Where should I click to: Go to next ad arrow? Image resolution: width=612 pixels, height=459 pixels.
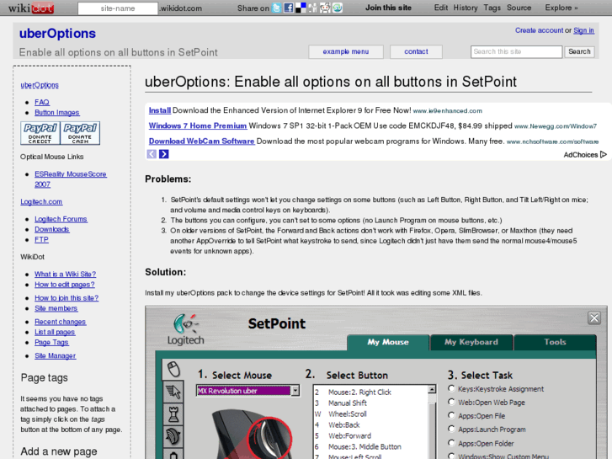[x=164, y=154]
